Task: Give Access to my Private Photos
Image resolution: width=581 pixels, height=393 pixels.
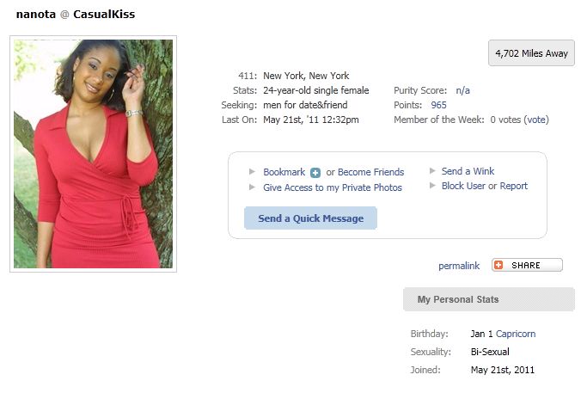Action: 333,187
